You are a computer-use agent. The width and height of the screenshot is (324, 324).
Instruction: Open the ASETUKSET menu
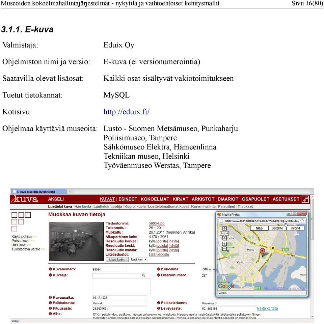click(286, 199)
